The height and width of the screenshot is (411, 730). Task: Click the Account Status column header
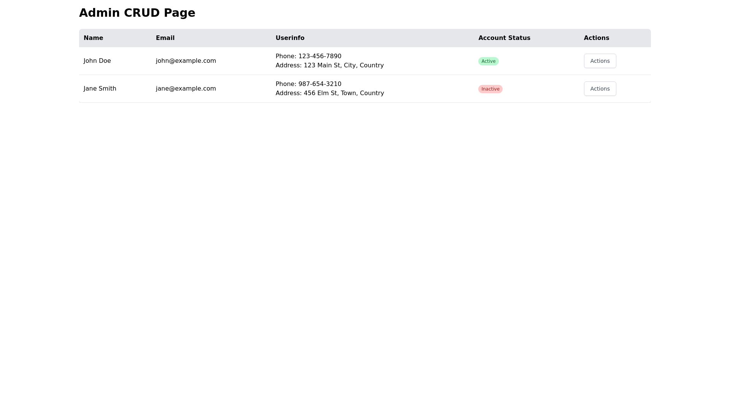pyautogui.click(x=504, y=38)
